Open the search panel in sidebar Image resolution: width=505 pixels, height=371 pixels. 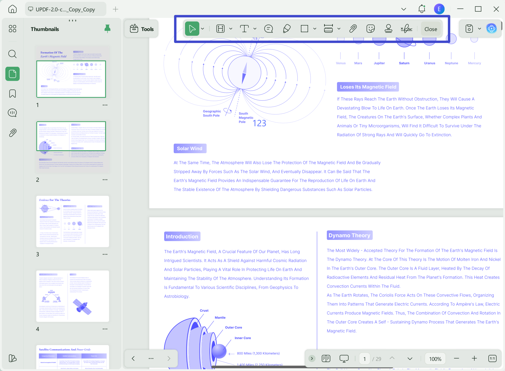pos(13,54)
